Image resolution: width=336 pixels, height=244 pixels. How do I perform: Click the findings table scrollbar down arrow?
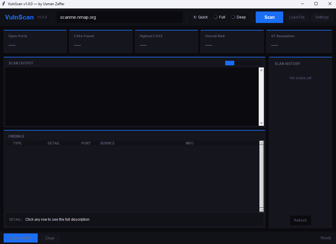tap(261, 210)
